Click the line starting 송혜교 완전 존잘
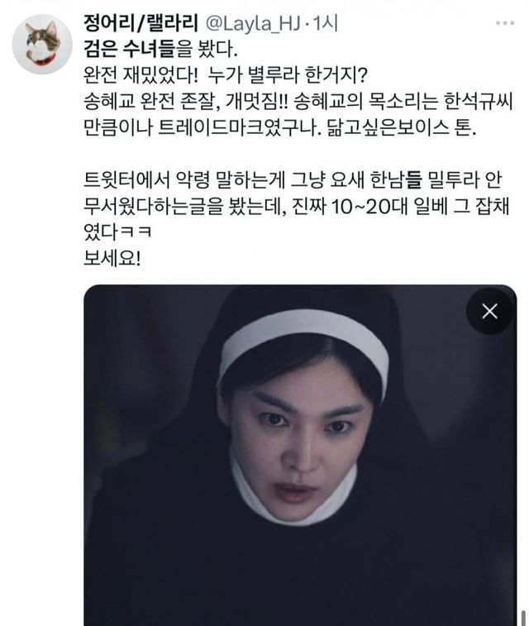This screenshot has width=529, height=626. pos(298,102)
